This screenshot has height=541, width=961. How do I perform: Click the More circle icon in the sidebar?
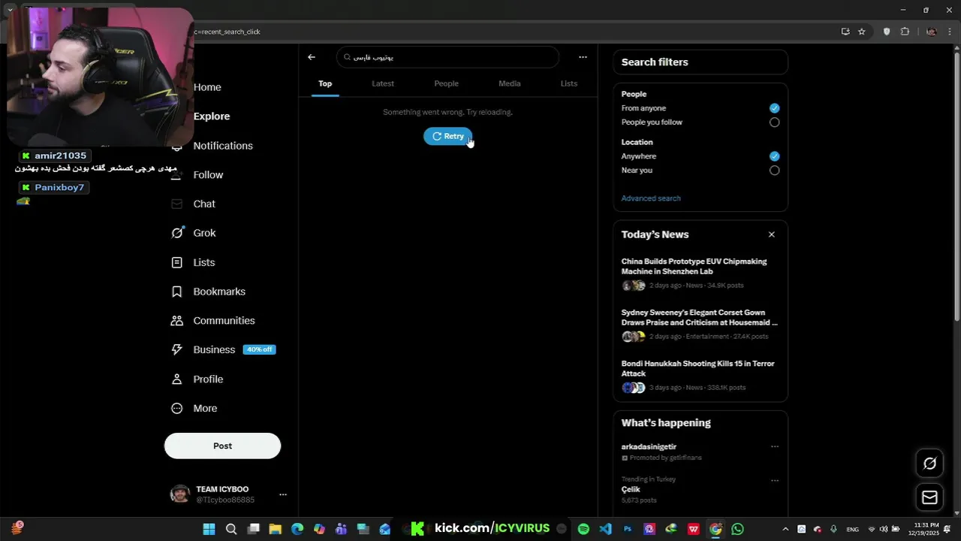click(x=177, y=408)
